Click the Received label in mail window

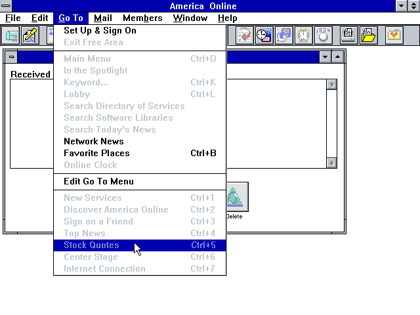click(31, 74)
